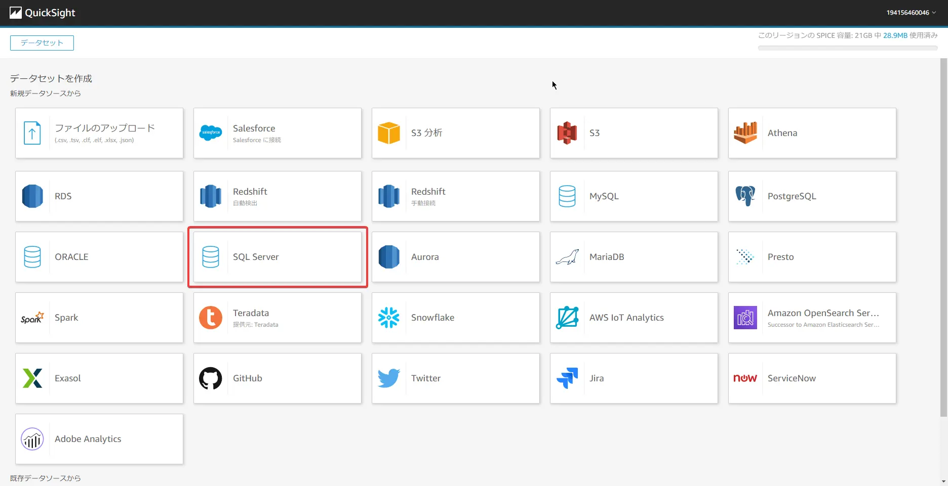Click the Aurora icon

tap(389, 257)
